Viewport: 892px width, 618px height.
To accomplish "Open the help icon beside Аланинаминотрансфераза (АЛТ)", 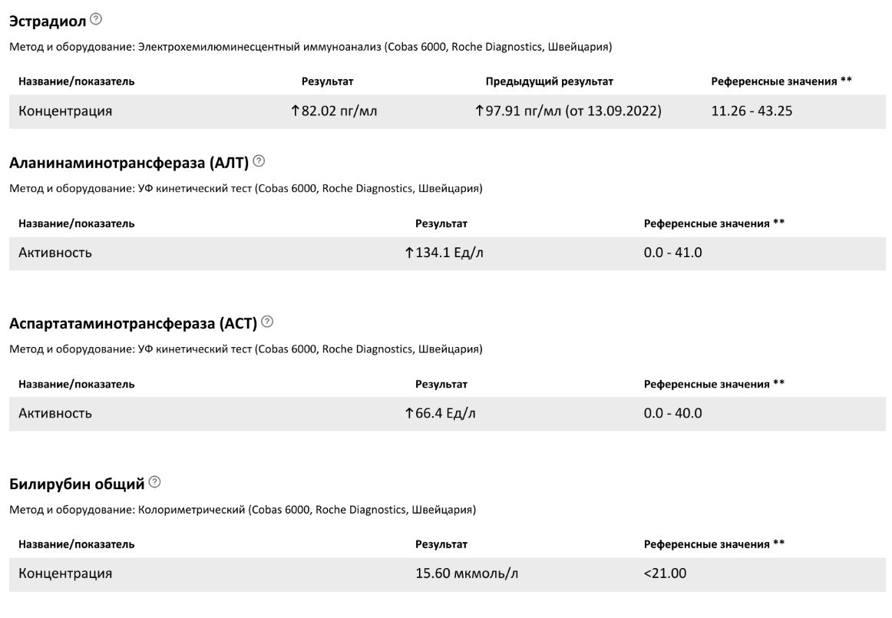I will 259,161.
